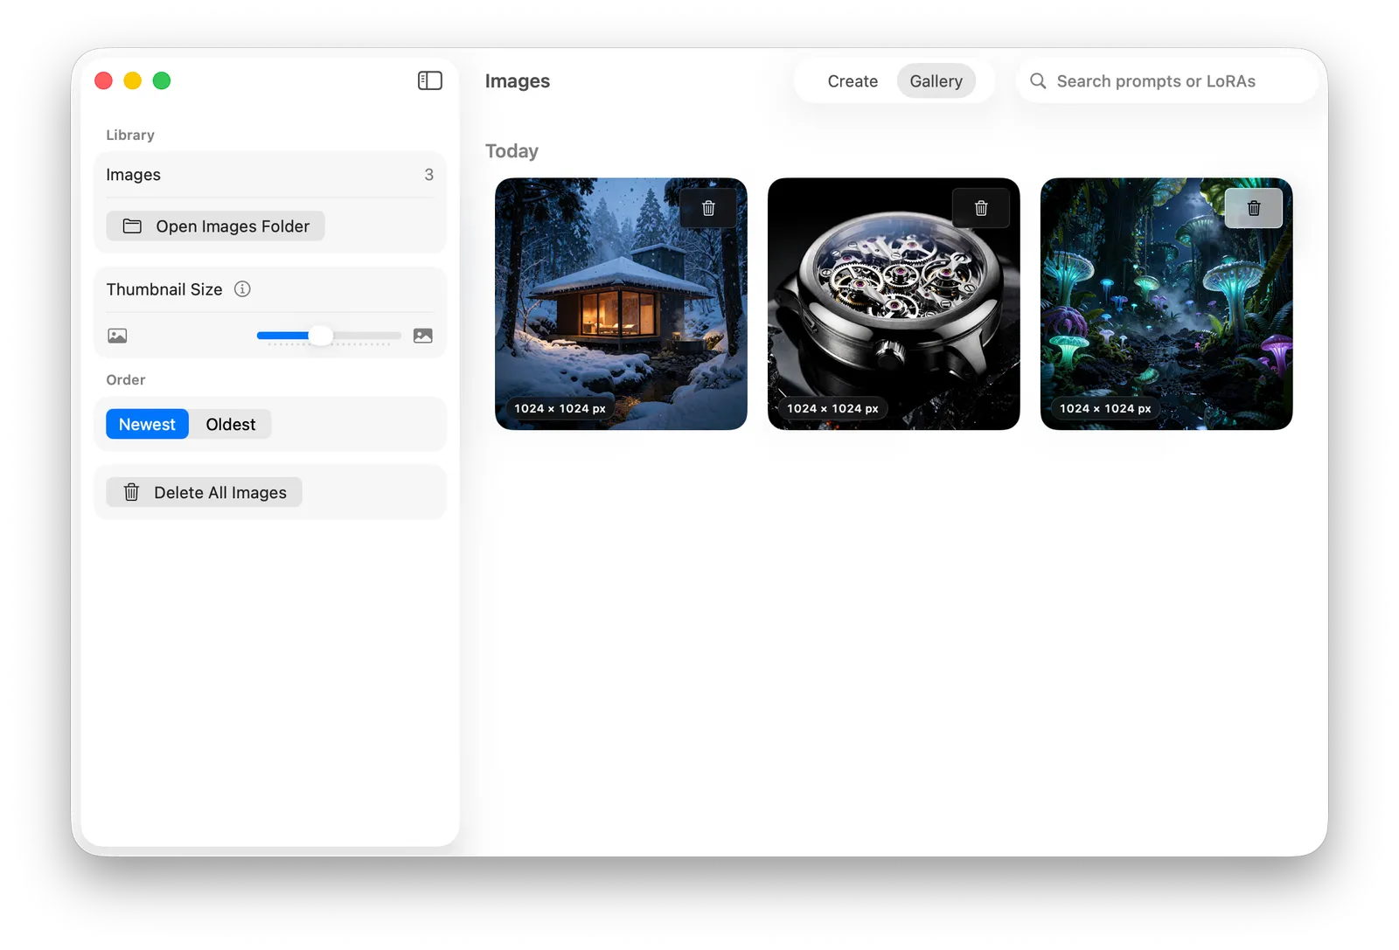Select Oldest ordering
1399x950 pixels.
[231, 424]
